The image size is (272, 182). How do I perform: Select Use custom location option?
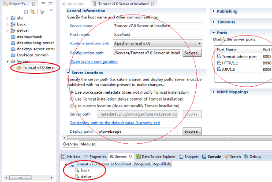click(x=71, y=106)
